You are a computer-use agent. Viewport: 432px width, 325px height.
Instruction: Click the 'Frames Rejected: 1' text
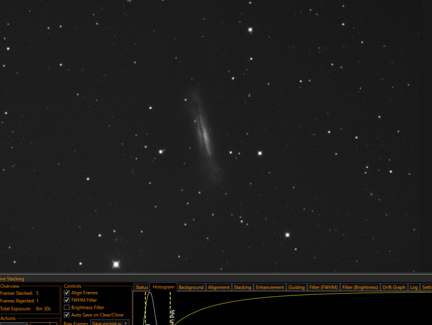19,301
